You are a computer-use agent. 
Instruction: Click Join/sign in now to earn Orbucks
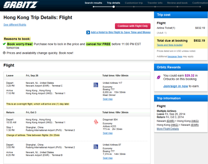pyautogui.click(x=175, y=86)
